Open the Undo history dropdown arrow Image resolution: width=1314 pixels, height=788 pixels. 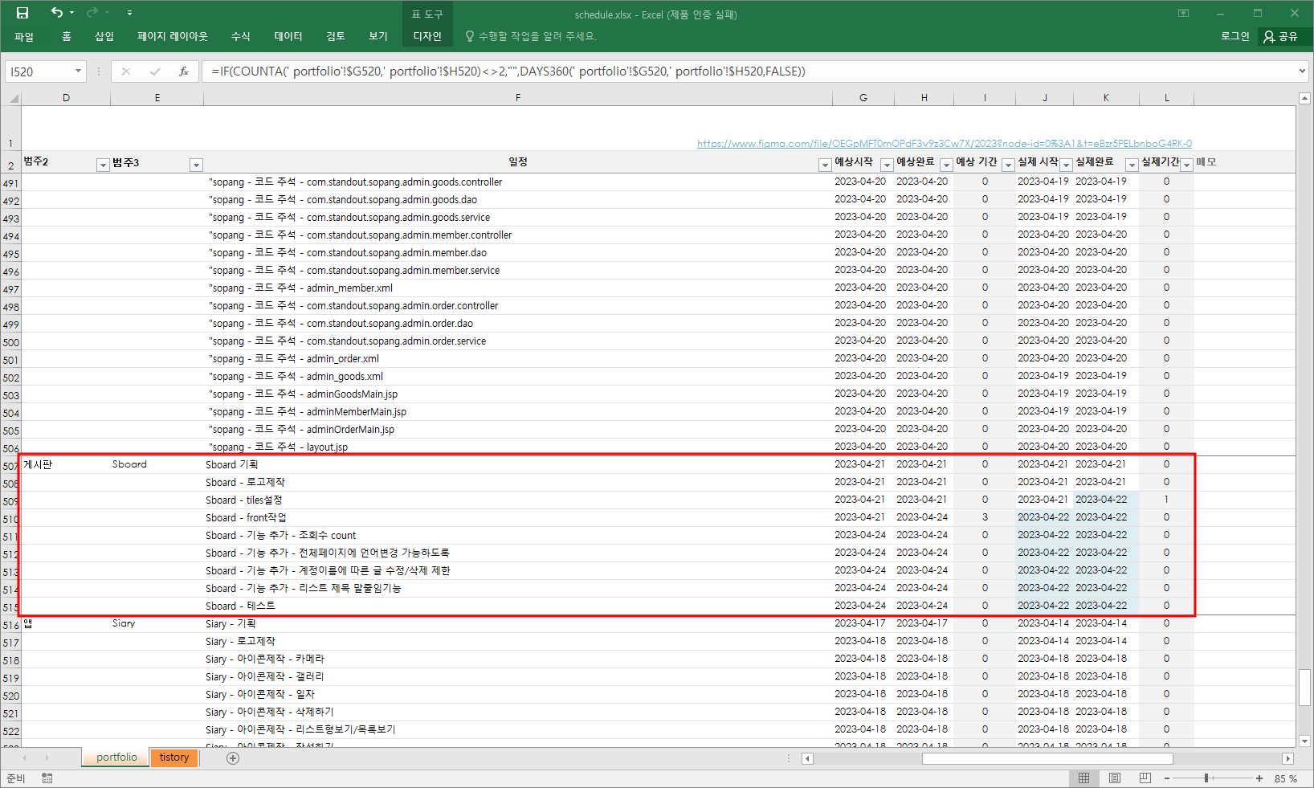coord(71,13)
